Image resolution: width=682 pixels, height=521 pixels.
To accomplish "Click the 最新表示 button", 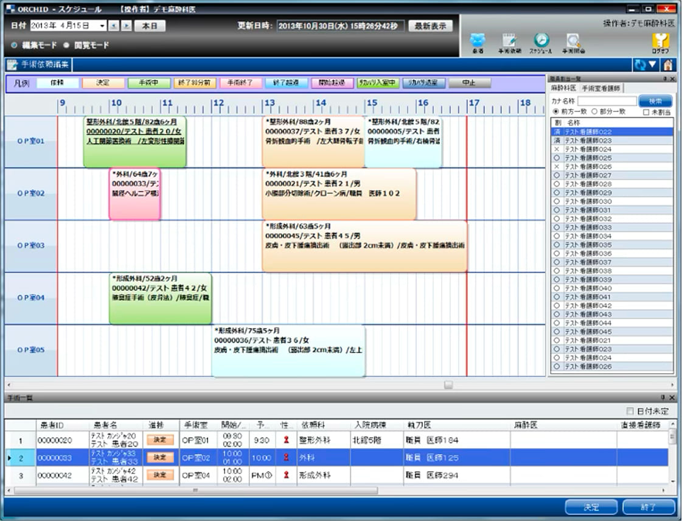I will 430,26.
